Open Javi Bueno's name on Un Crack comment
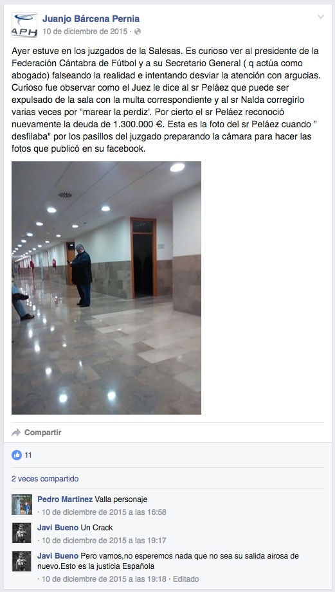Viewport: 335px width, 592px height. click(x=58, y=528)
